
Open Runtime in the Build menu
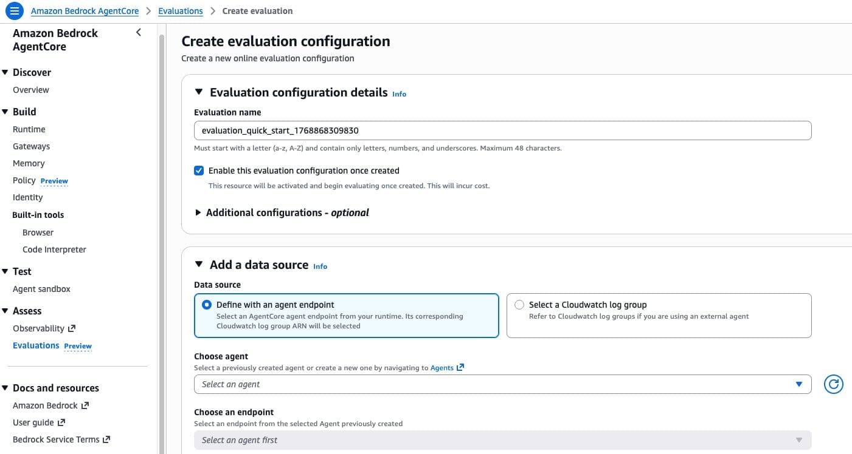click(29, 129)
